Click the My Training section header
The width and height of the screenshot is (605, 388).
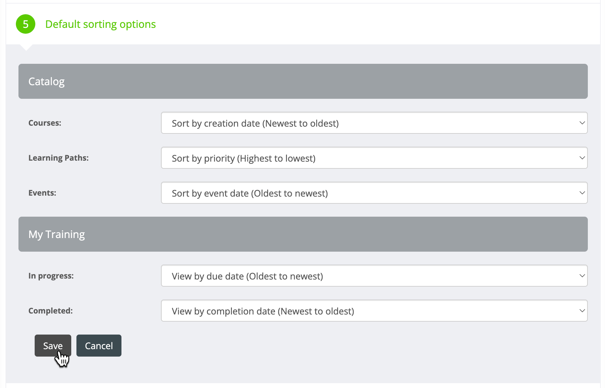(303, 234)
